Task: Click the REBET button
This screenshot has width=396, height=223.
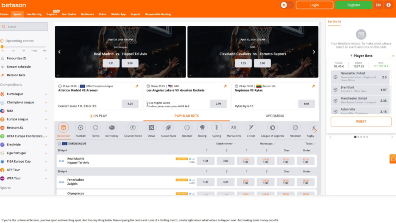Action: coord(361,121)
